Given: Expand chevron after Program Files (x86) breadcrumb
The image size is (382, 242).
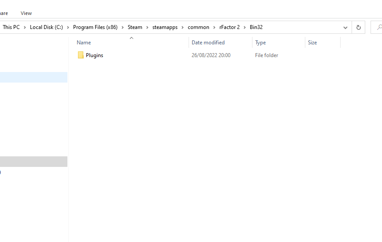Looking at the screenshot, I should pos(122,27).
